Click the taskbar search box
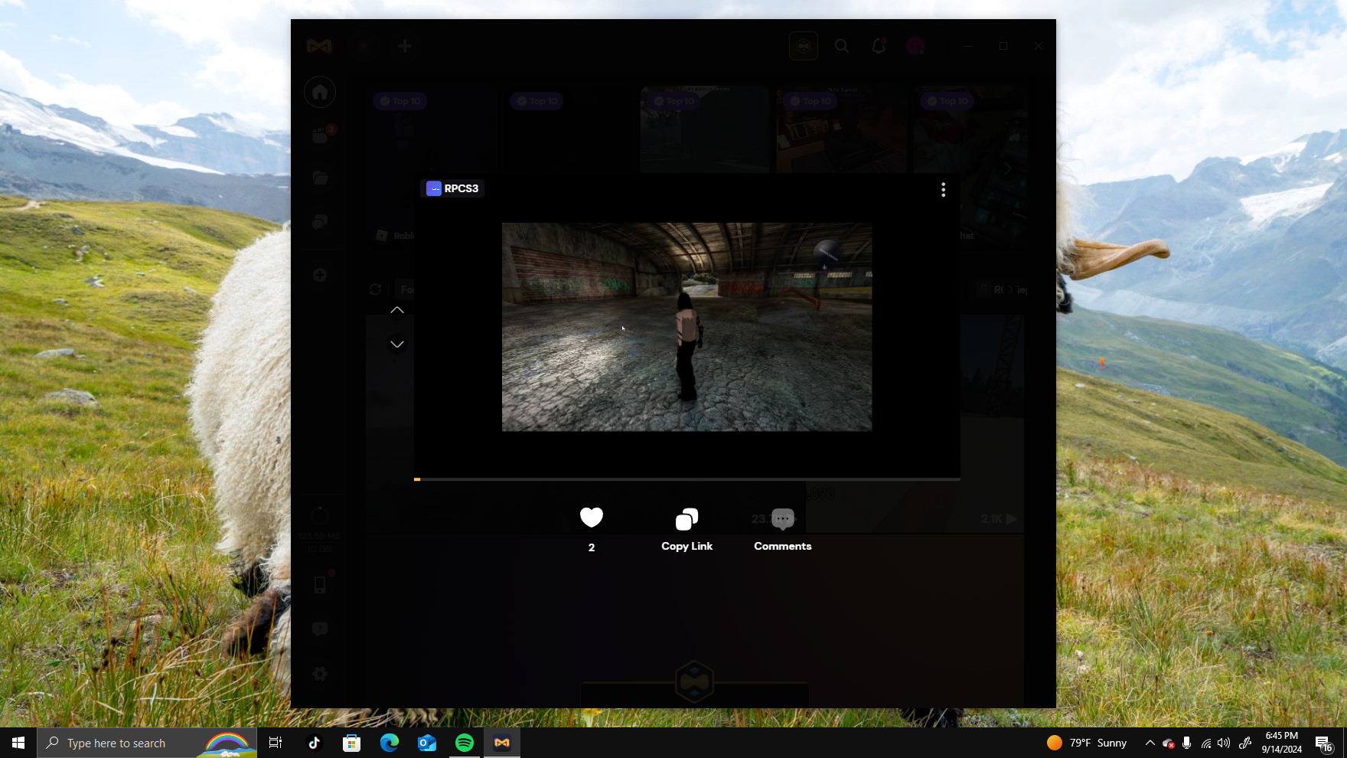This screenshot has height=758, width=1347. [x=147, y=743]
